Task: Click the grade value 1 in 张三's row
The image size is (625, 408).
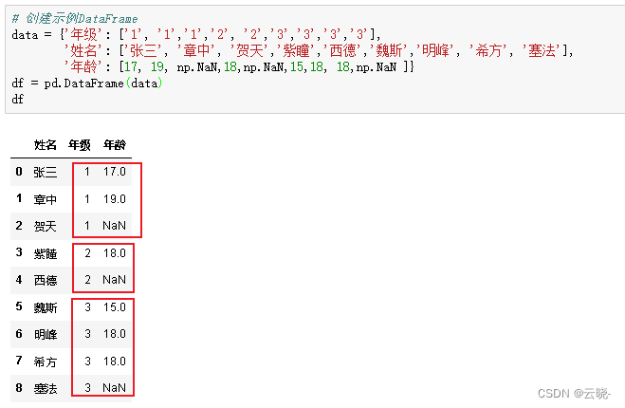Action: (x=87, y=172)
